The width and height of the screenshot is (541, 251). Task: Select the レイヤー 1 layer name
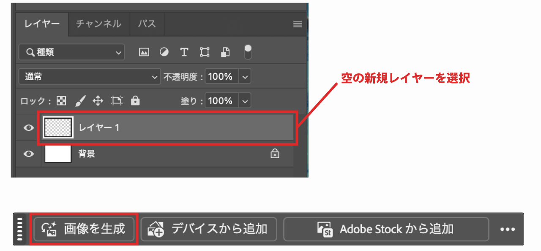point(99,127)
